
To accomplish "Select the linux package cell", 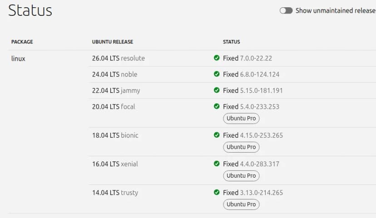I will (x=18, y=58).
